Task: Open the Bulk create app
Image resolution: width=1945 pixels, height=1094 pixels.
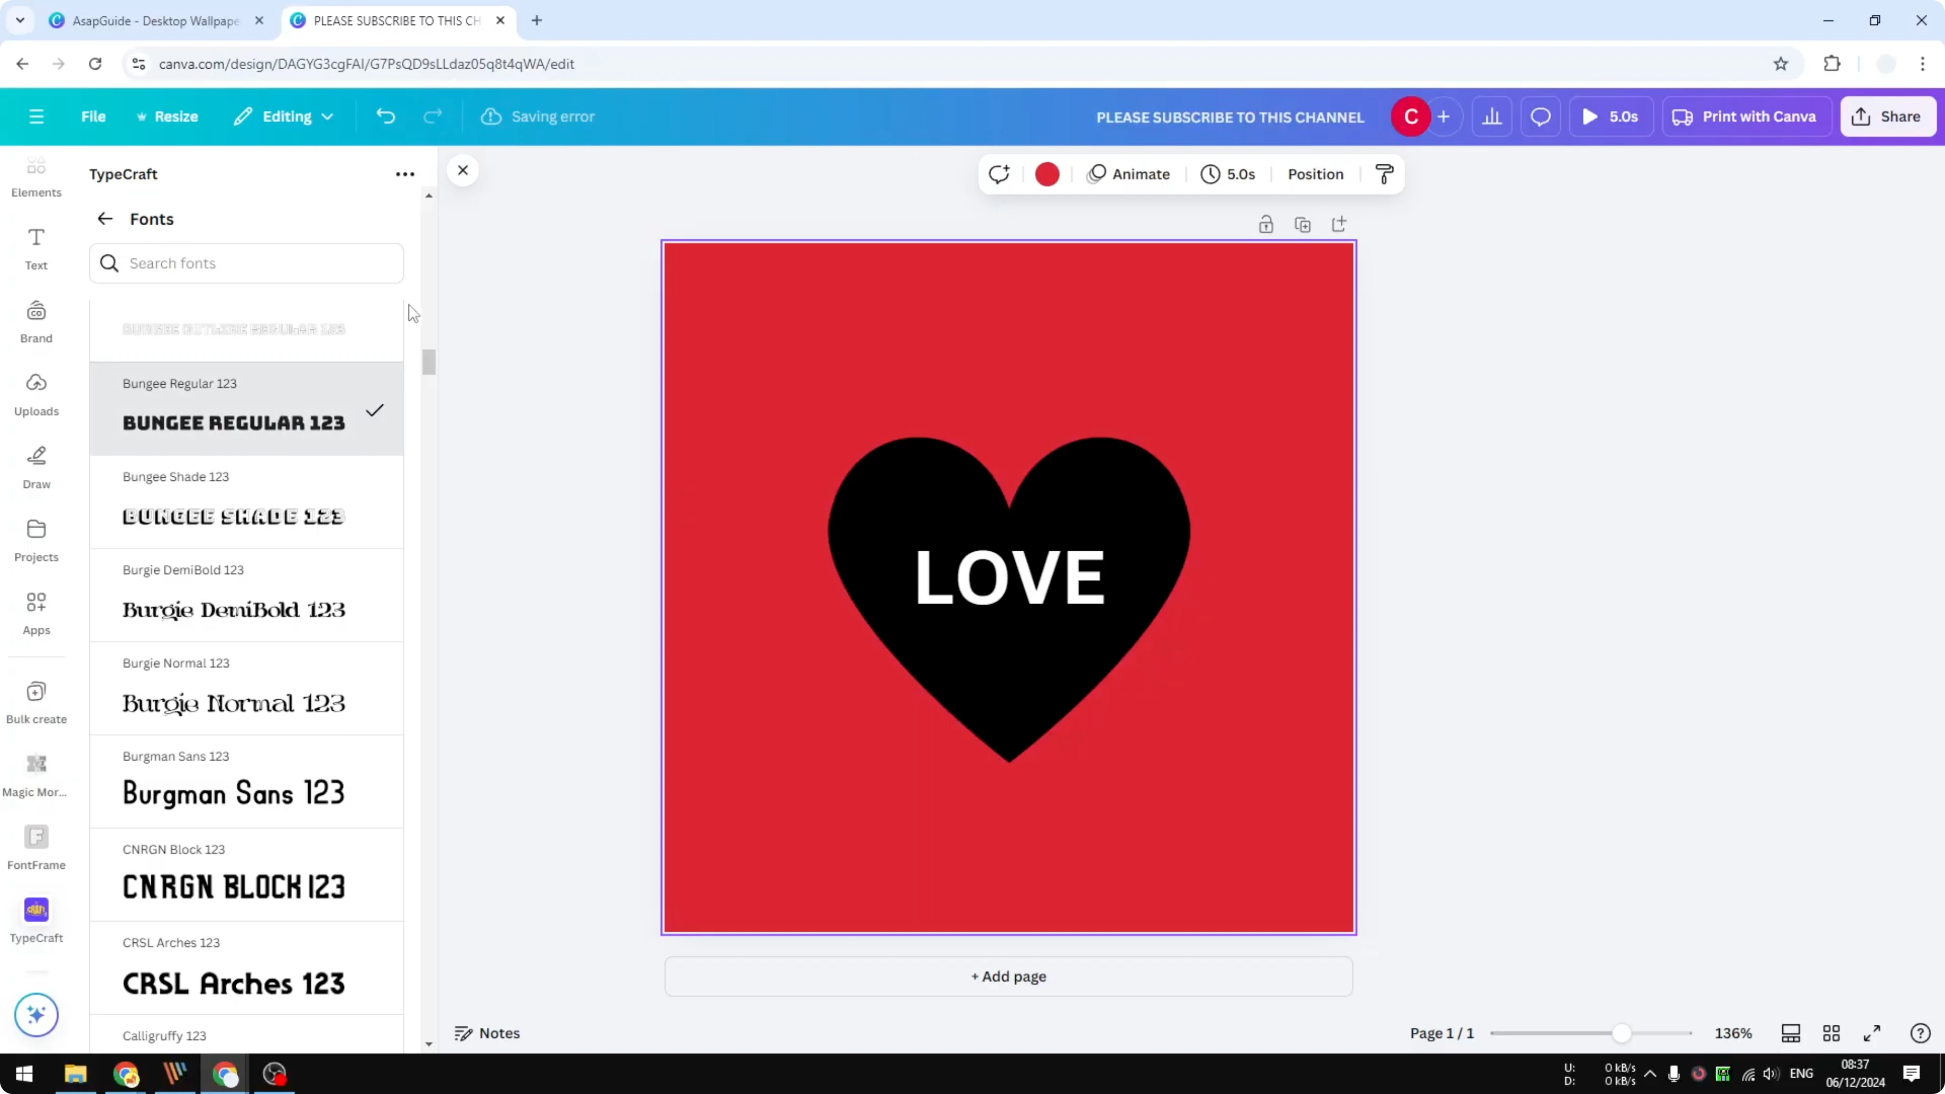Action: click(x=36, y=701)
